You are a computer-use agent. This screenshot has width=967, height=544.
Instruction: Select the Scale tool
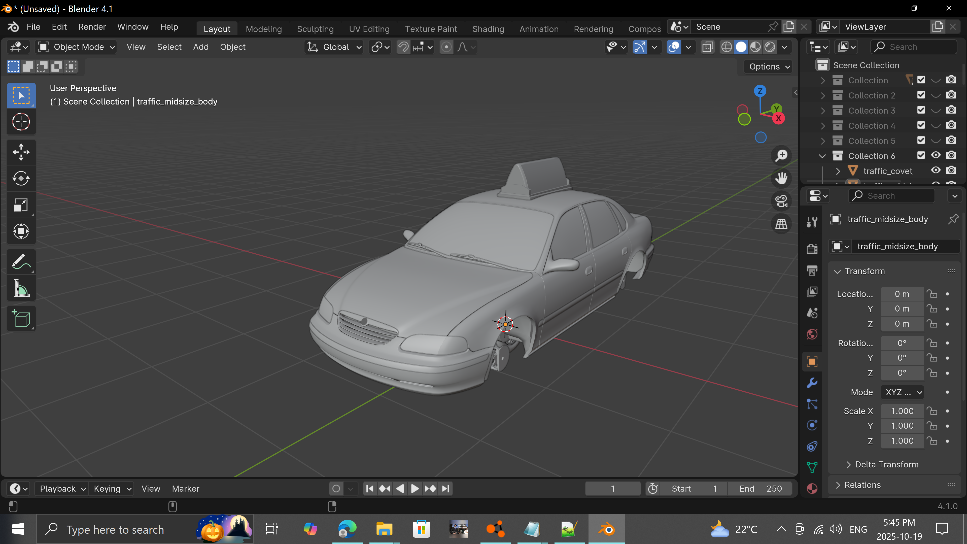coord(21,205)
